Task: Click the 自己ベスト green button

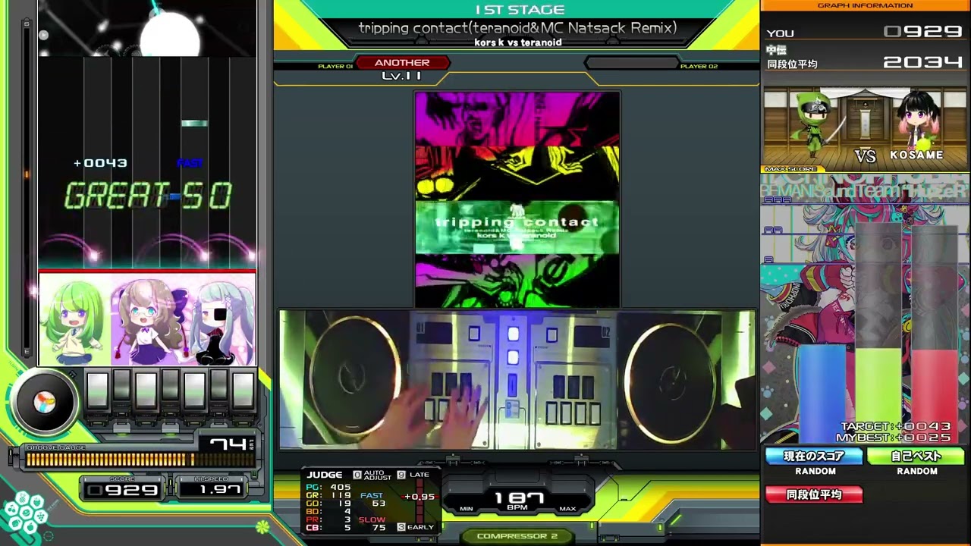Action: pyautogui.click(x=916, y=457)
